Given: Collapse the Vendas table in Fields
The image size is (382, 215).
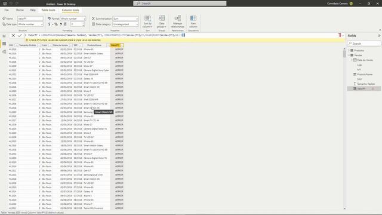Looking at the screenshot, I should pos(349,56).
